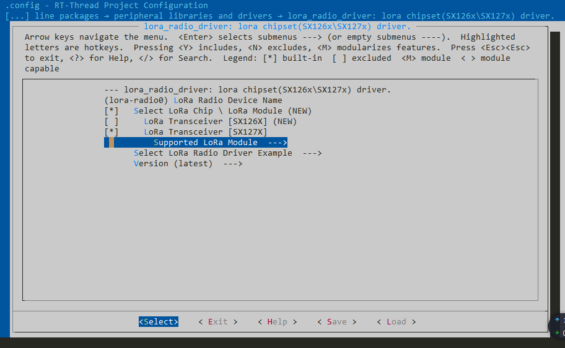565x348 pixels.
Task: Click the < Save > button
Action: (x=337, y=322)
